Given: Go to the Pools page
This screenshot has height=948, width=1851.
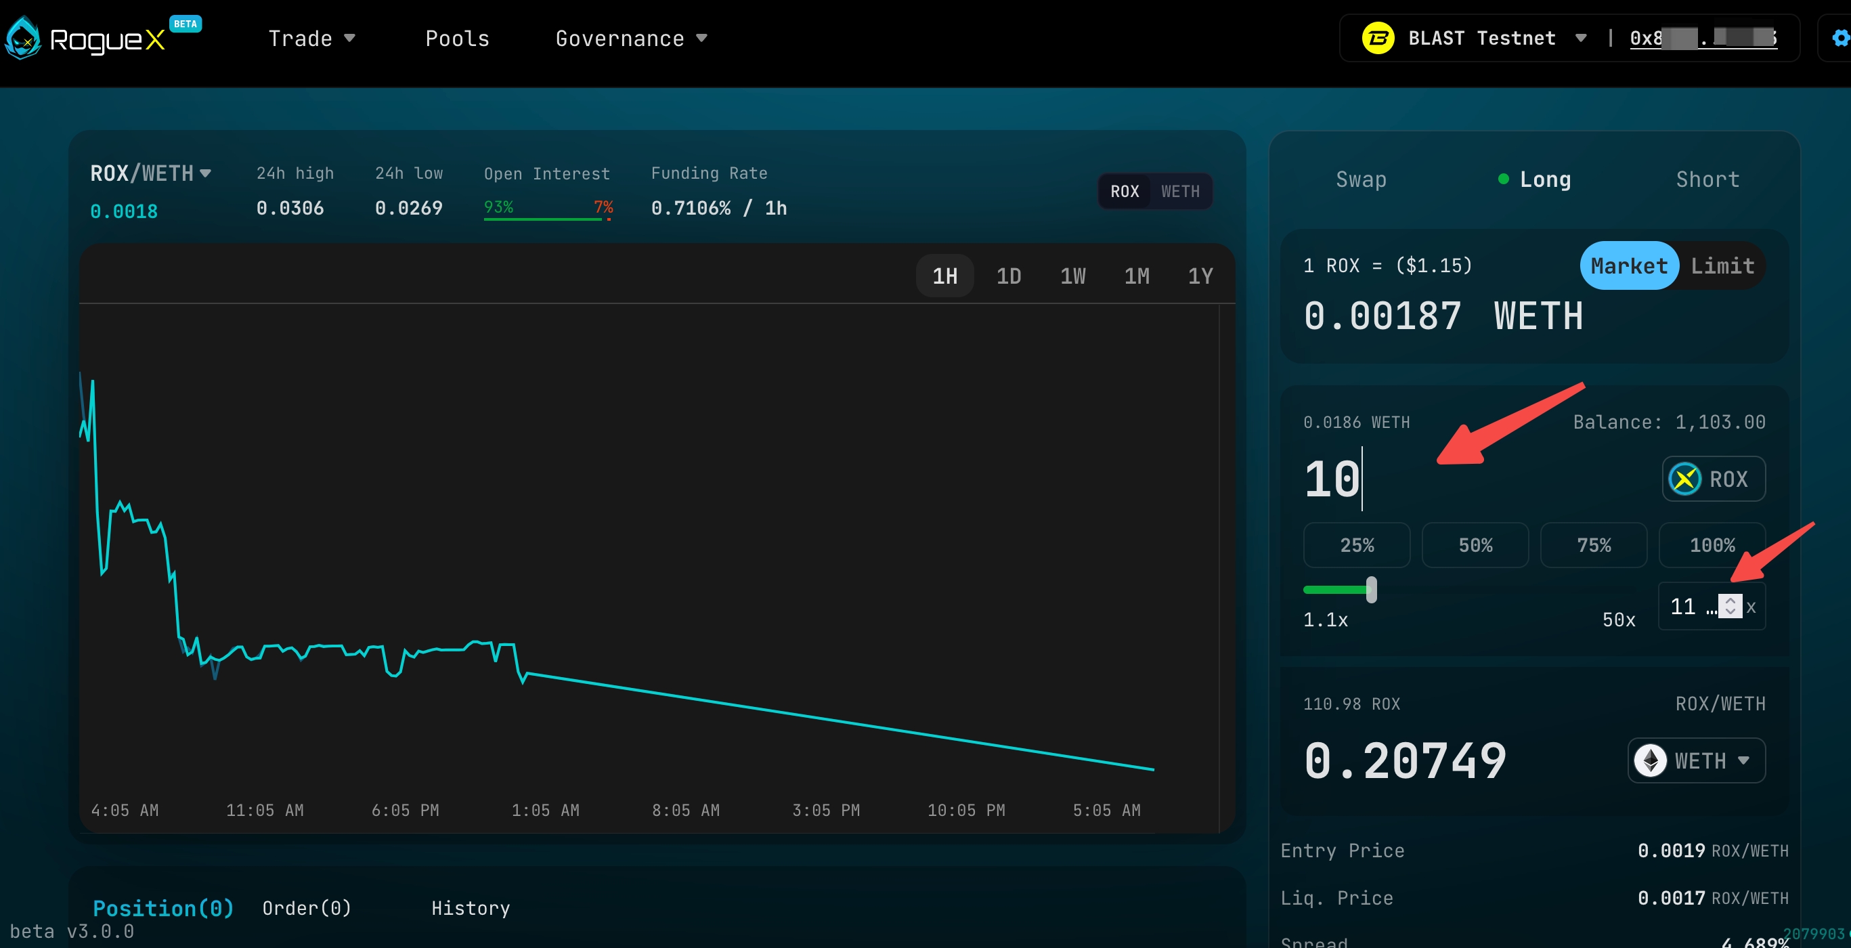Looking at the screenshot, I should [x=457, y=39].
